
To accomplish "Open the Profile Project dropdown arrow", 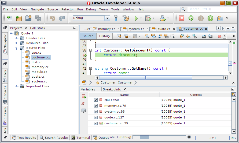I will [x=168, y=18].
